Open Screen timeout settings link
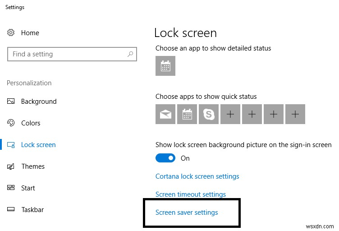The height and width of the screenshot is (231, 339). pos(191,194)
